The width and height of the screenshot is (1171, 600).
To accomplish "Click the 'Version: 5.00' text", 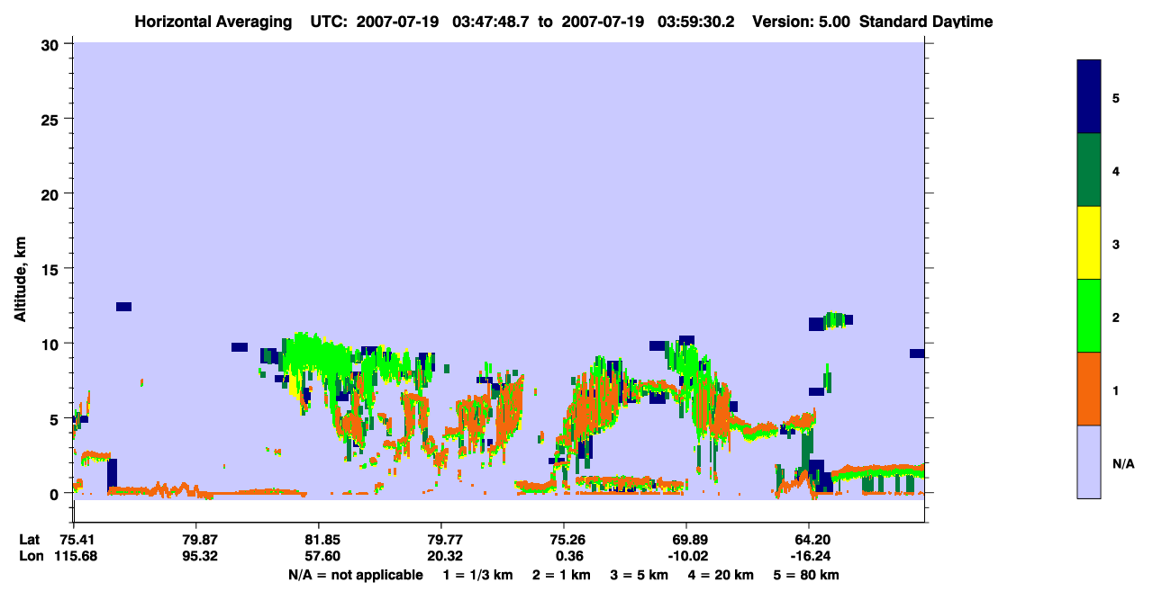I will coord(803,22).
